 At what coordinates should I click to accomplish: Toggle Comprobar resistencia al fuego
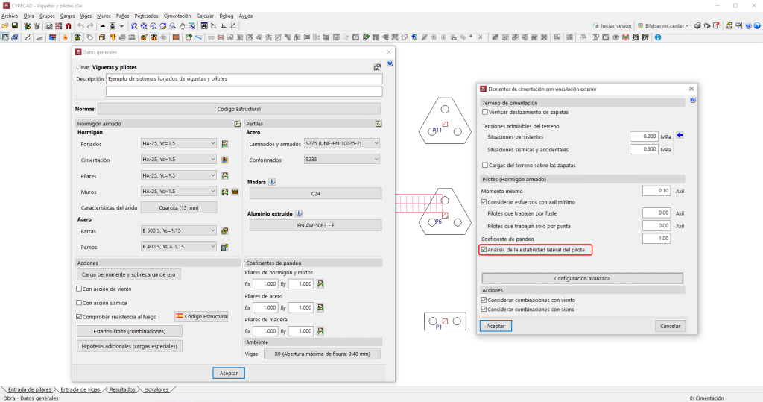pyautogui.click(x=79, y=317)
